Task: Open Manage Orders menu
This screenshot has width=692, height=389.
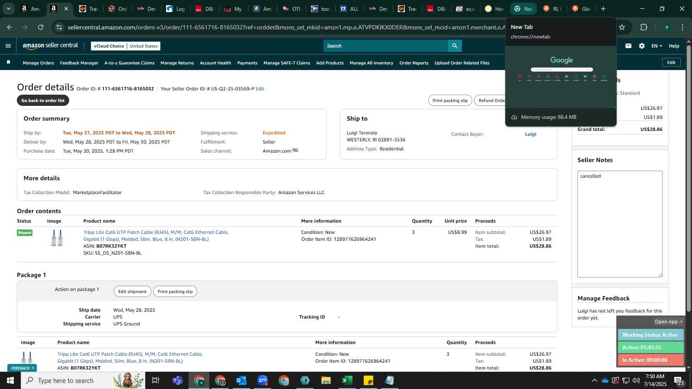Action: pyautogui.click(x=38, y=63)
